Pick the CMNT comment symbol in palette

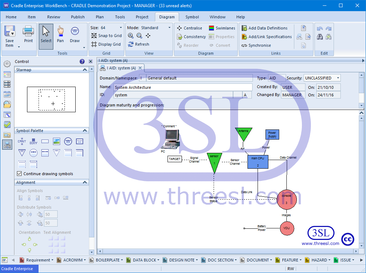click(22, 141)
